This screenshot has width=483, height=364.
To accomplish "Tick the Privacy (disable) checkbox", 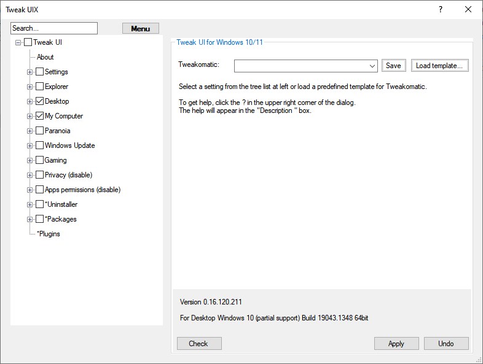I will [39, 175].
